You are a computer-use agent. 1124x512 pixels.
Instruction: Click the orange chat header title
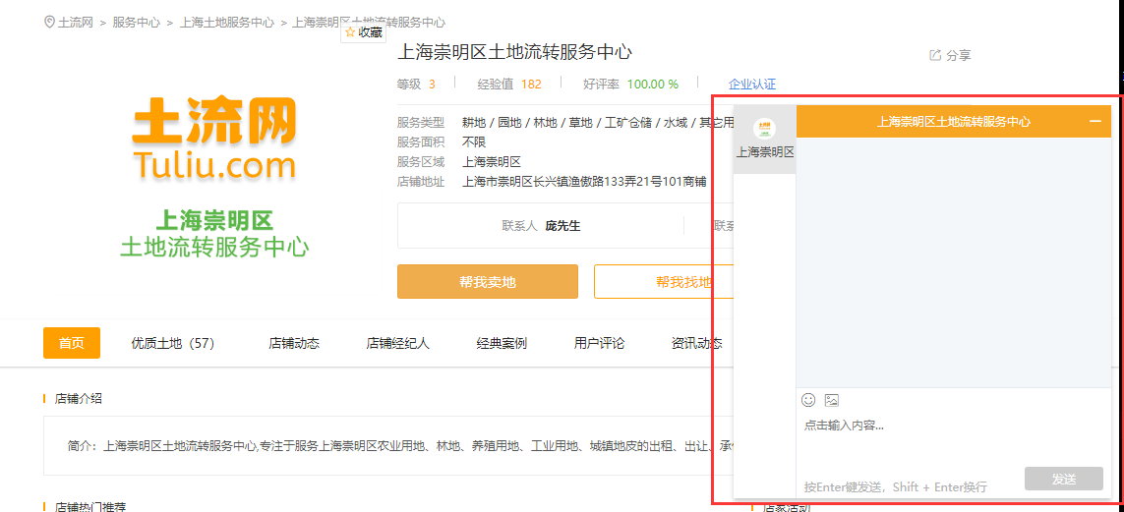(x=954, y=121)
